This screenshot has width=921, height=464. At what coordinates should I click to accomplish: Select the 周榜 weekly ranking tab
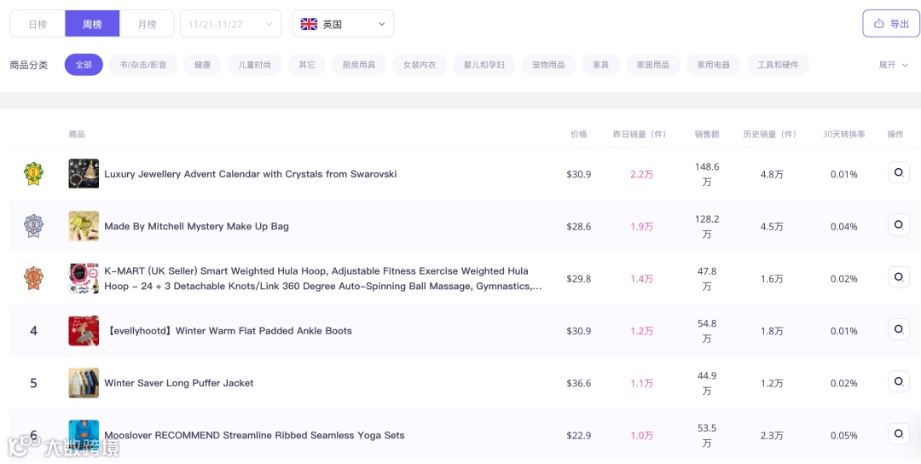click(92, 24)
